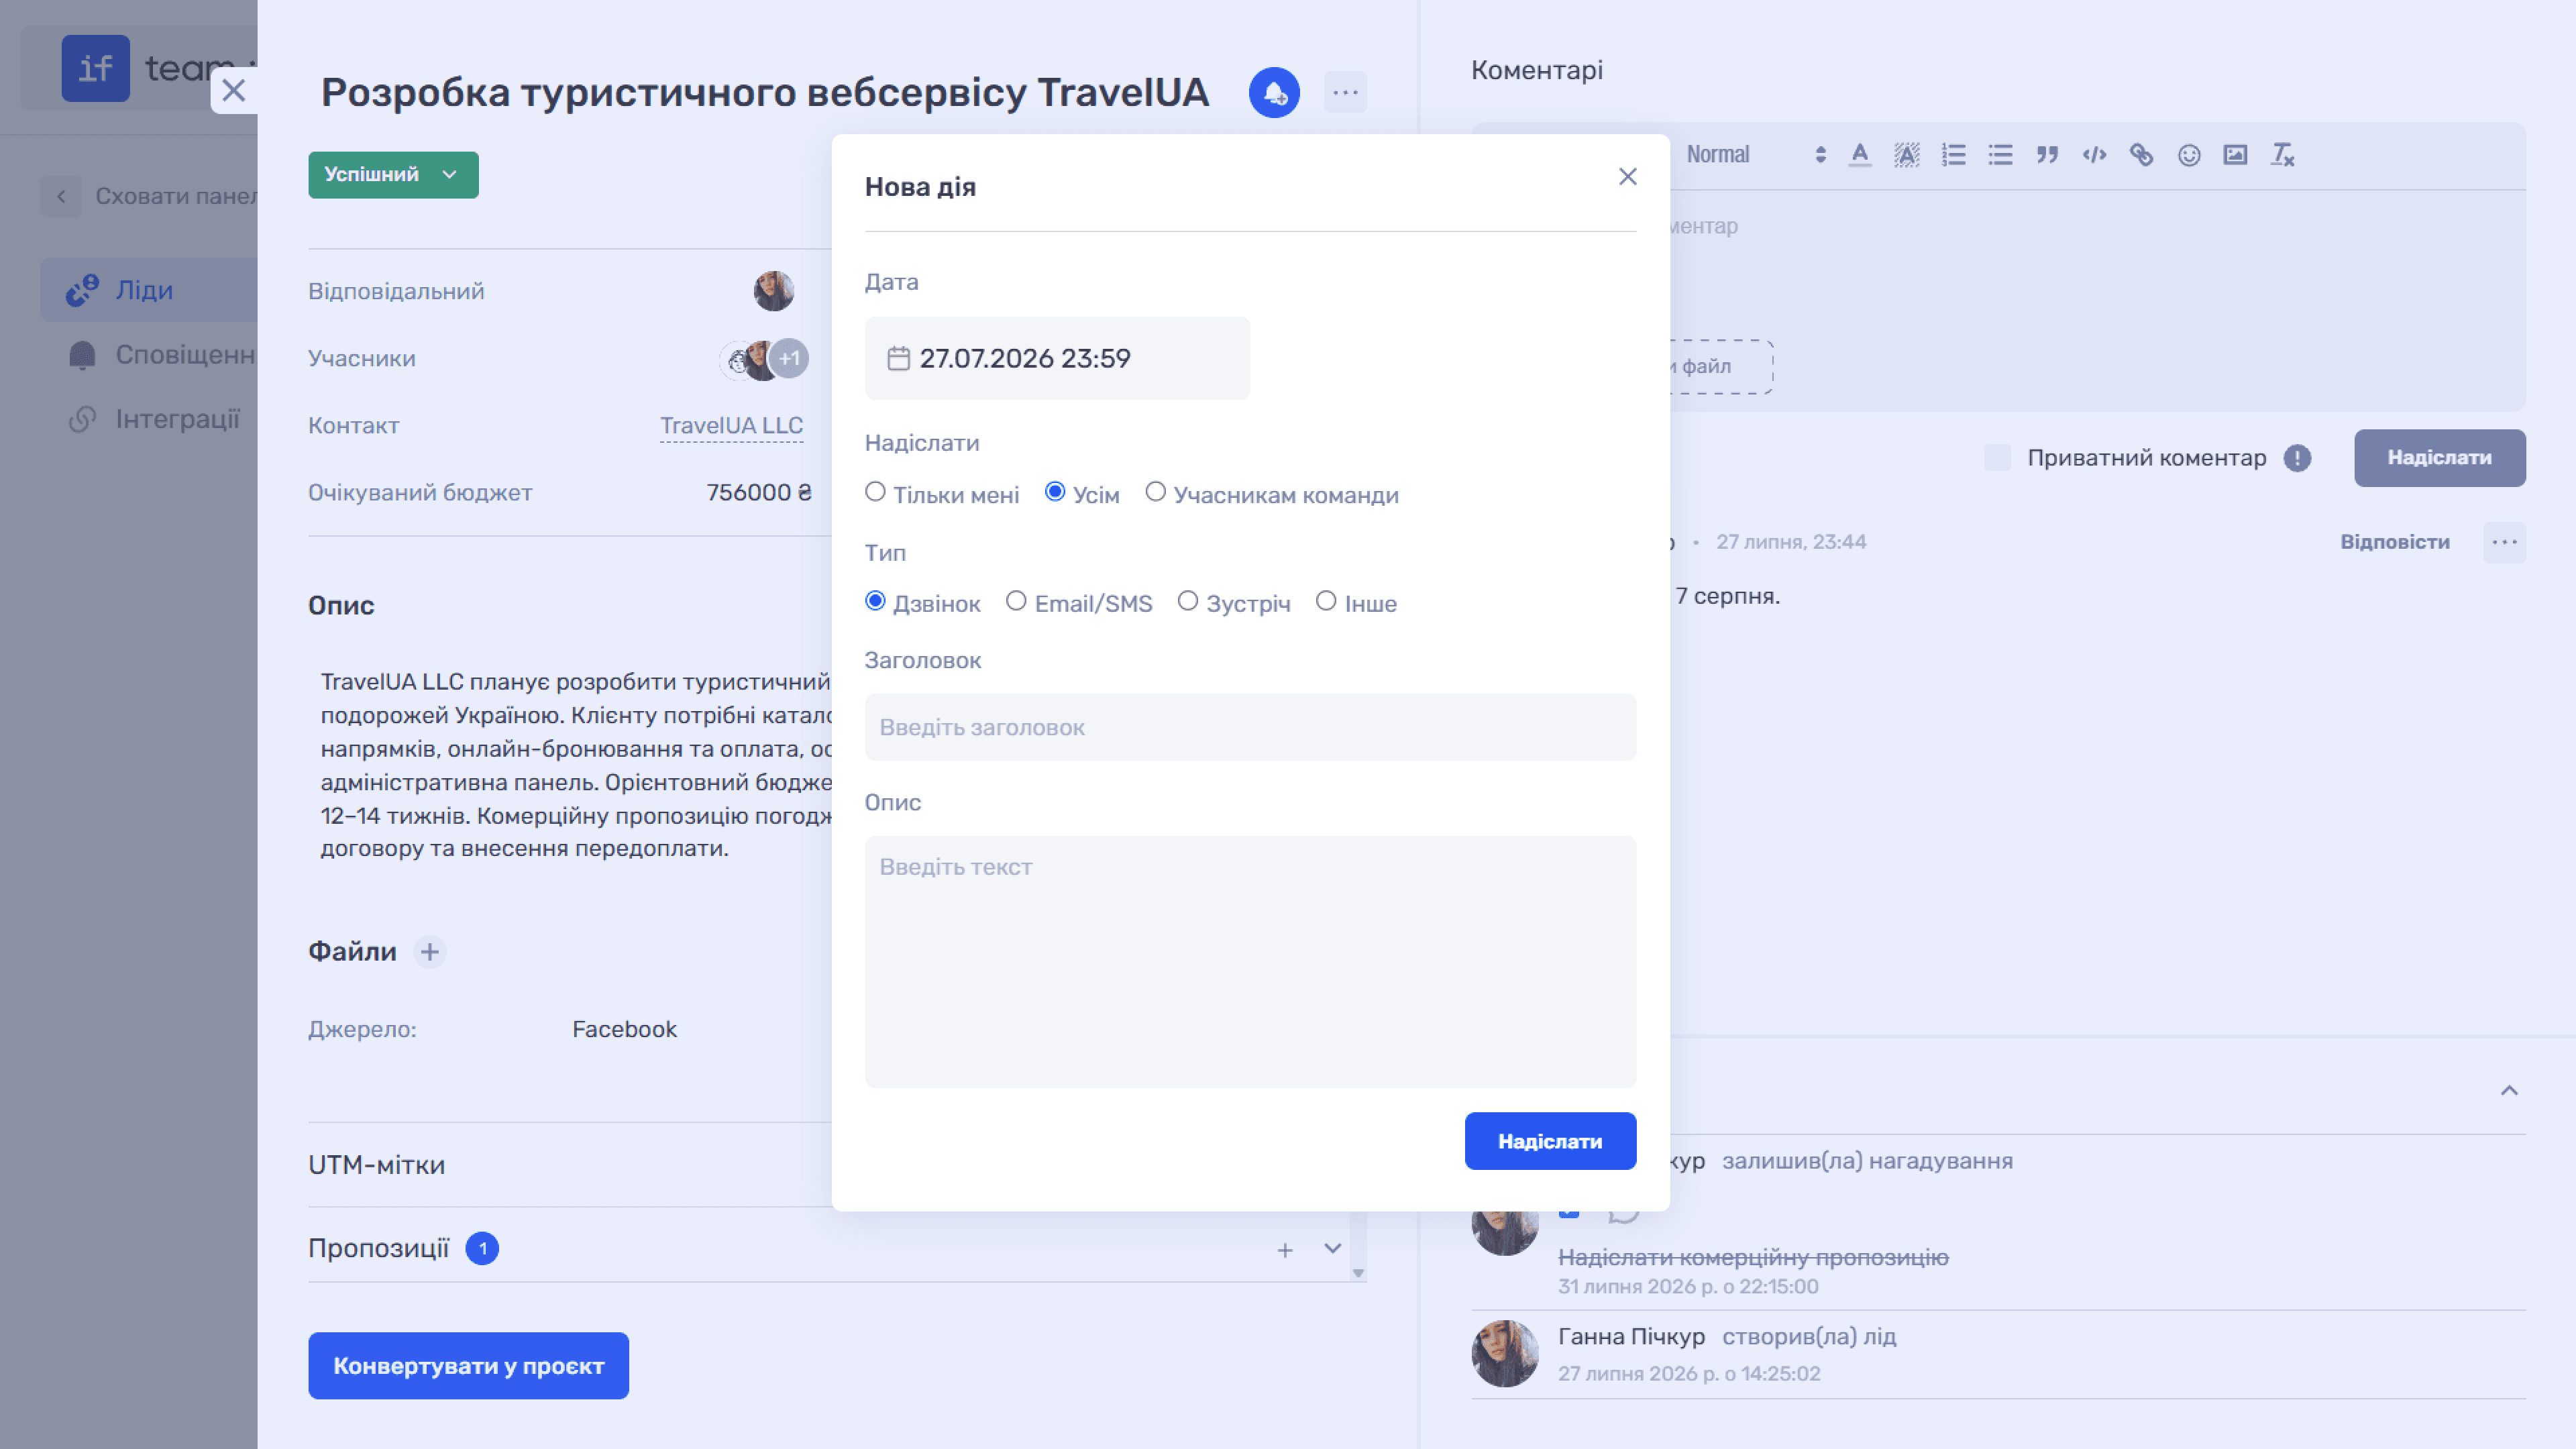The width and height of the screenshot is (2576, 1449).
Task: Select the Тільки мені radio option
Action: tap(875, 492)
